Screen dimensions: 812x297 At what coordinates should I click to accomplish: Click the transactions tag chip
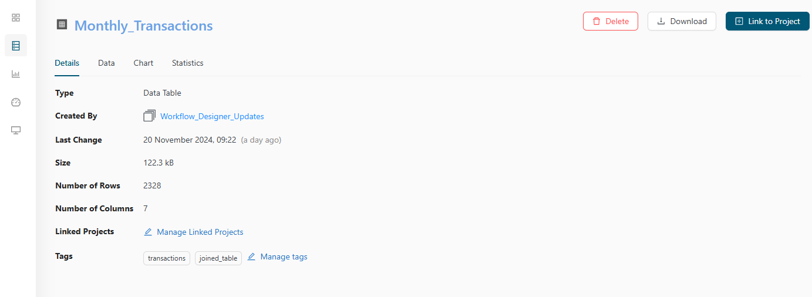167,258
